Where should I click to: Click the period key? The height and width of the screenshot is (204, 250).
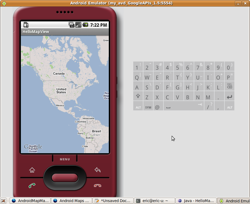coord(219,96)
